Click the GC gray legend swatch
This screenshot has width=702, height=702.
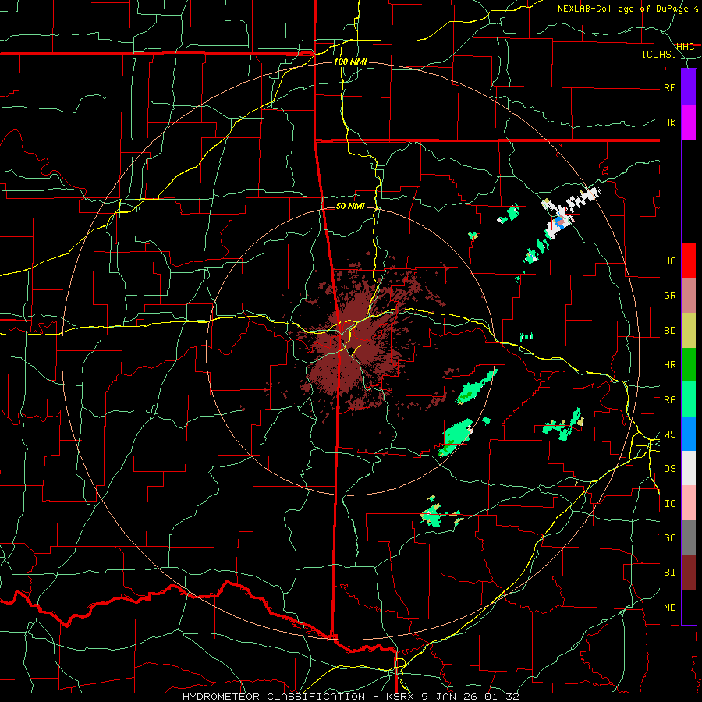(x=689, y=537)
